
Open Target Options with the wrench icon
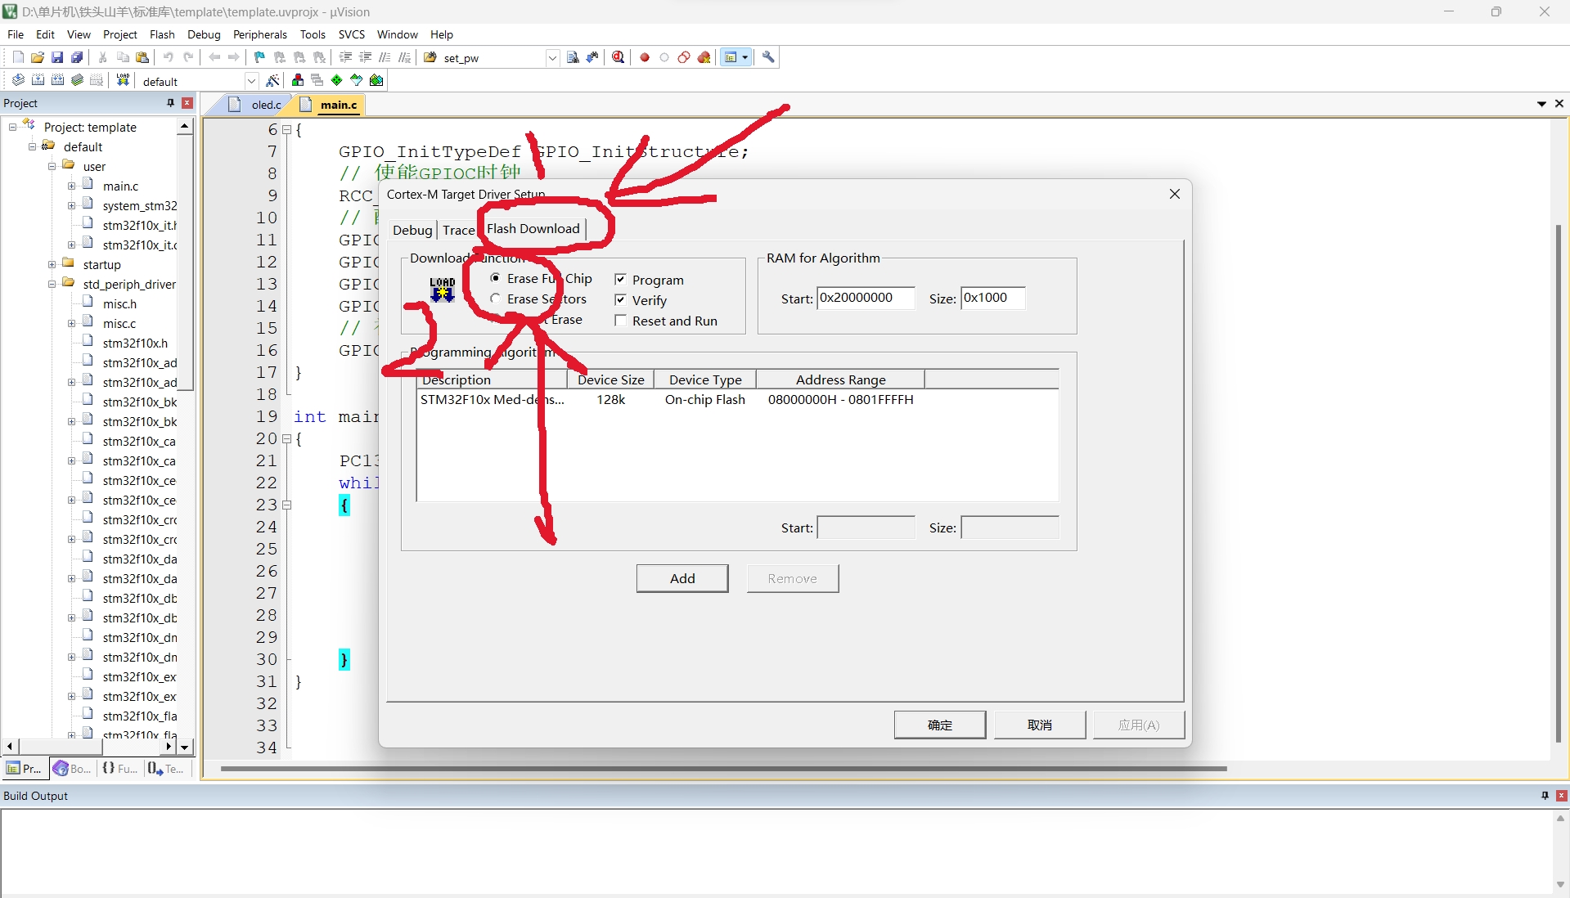(769, 57)
